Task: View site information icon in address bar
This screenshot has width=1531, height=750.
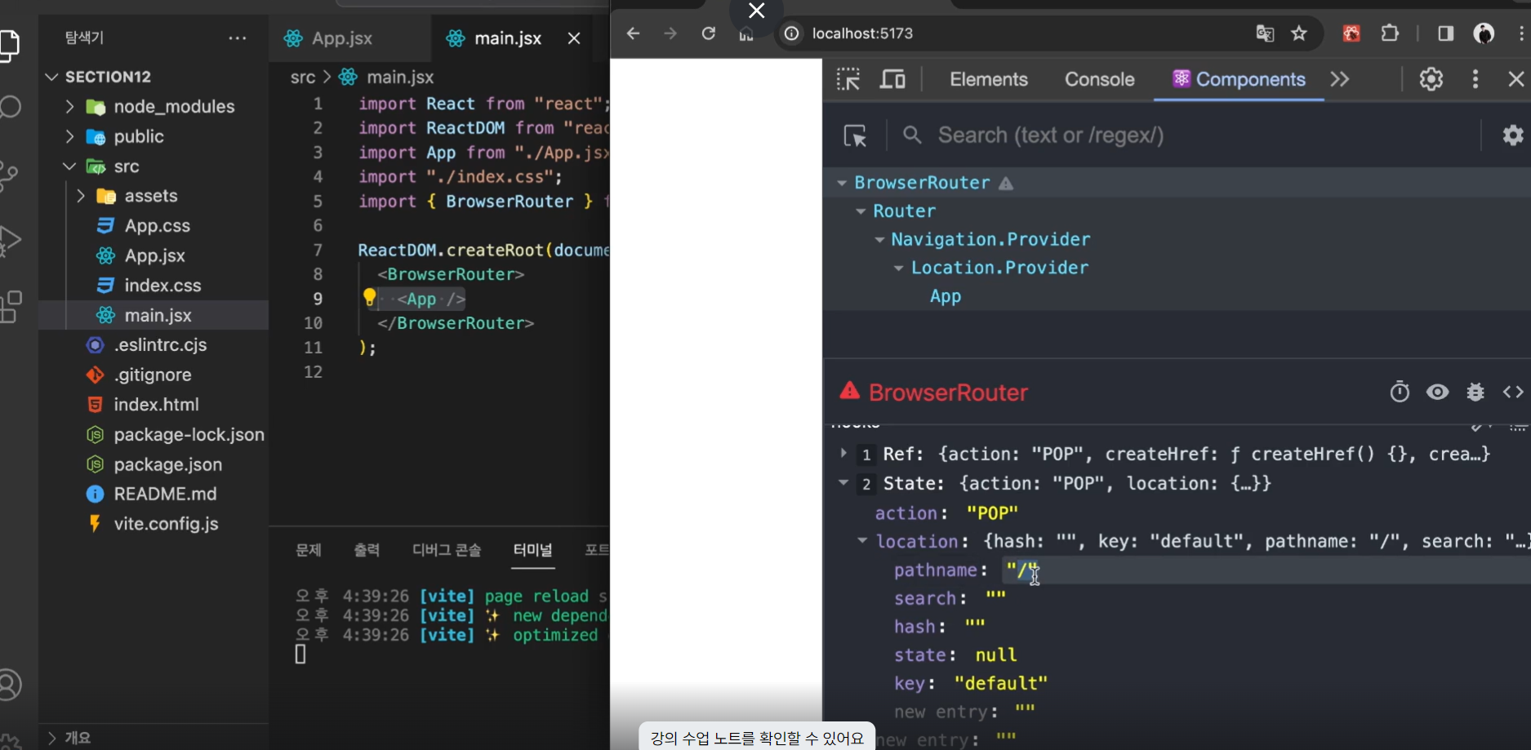Action: point(791,33)
